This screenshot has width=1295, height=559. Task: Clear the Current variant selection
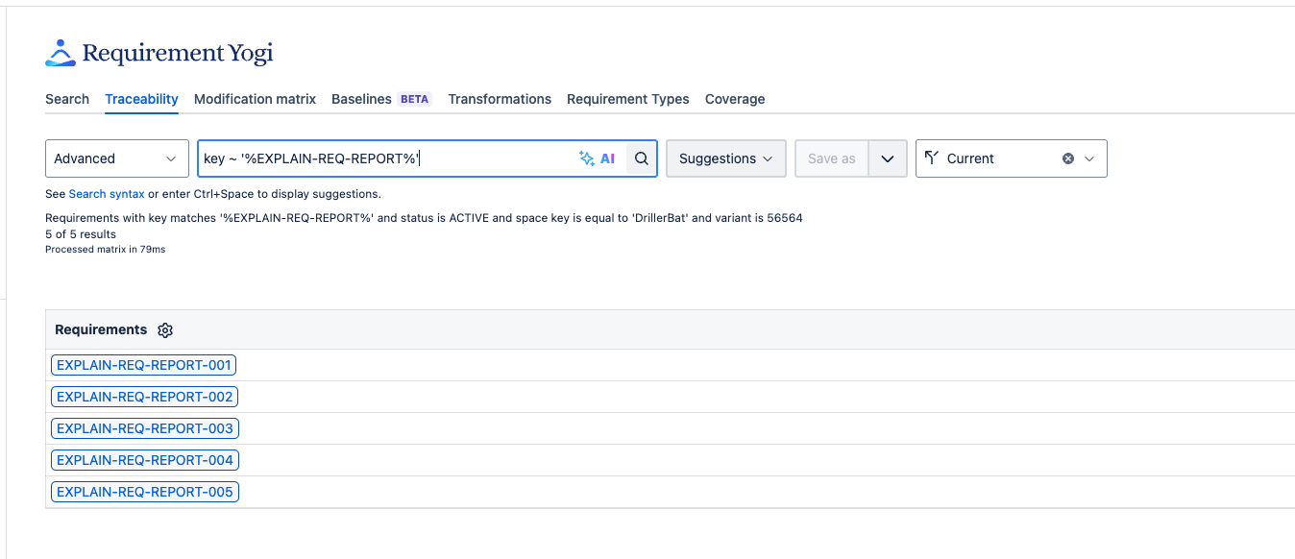coord(1067,158)
